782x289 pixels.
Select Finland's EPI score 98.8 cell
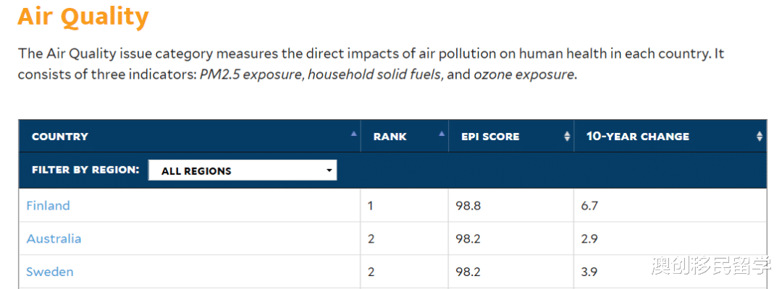[468, 205]
